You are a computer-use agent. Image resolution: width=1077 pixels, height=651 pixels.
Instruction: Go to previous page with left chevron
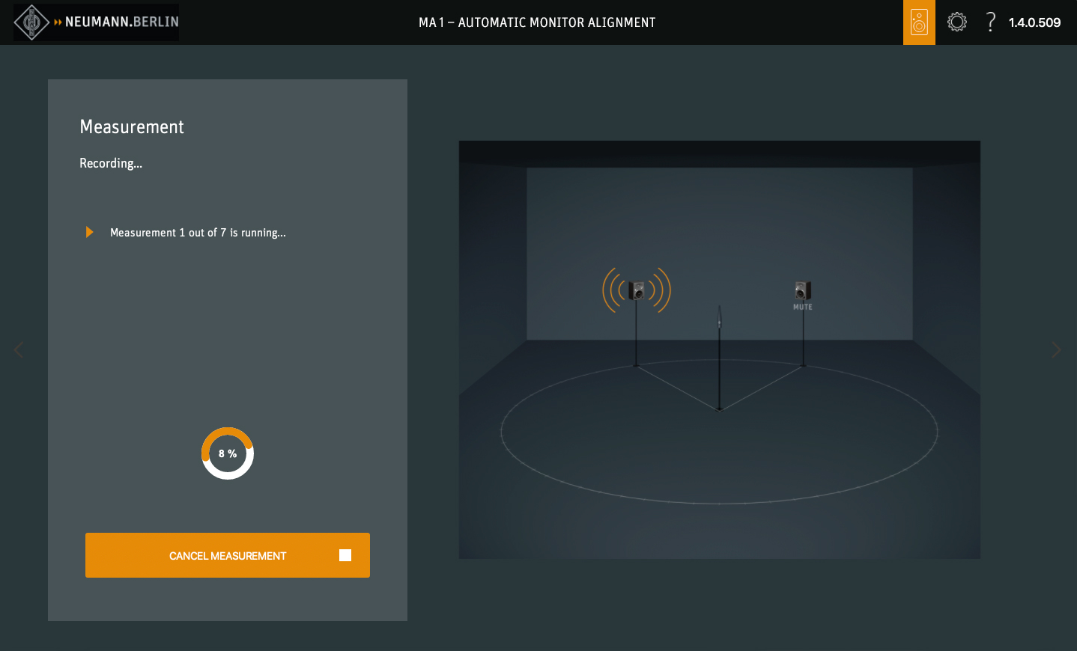(19, 349)
